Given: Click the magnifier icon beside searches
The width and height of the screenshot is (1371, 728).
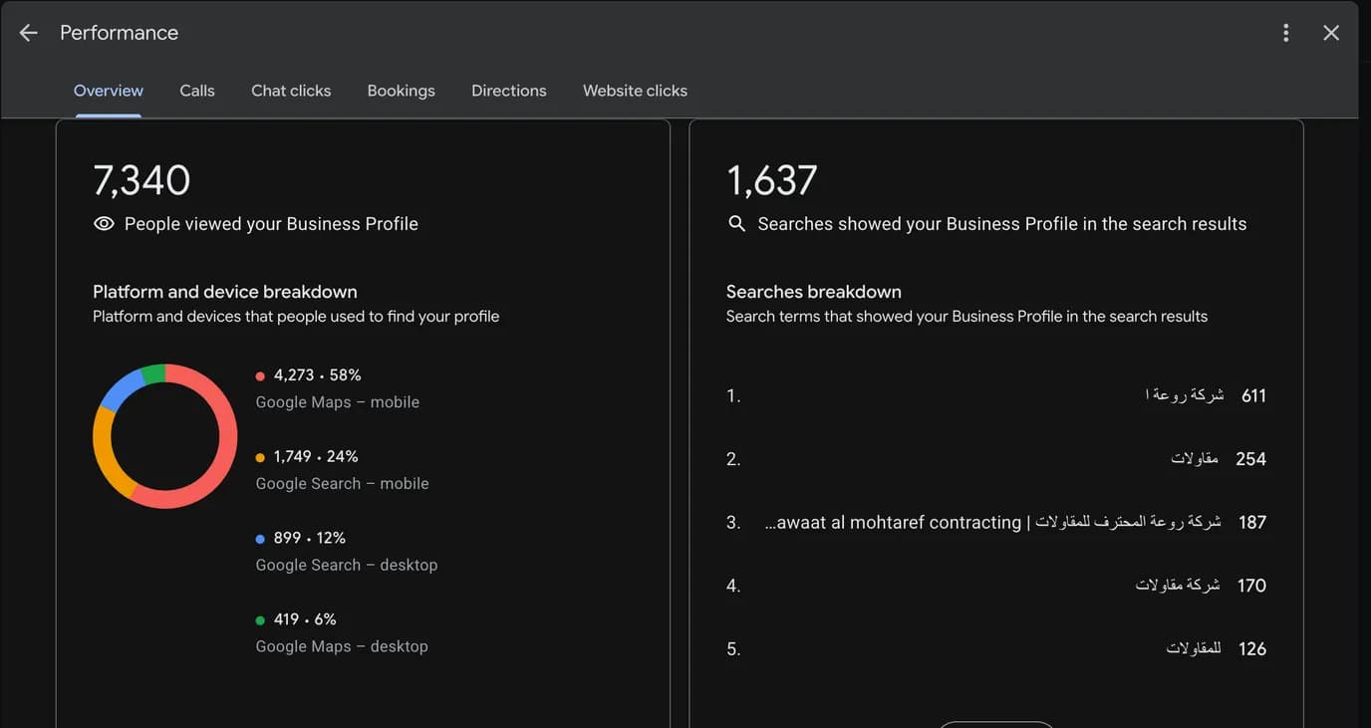Looking at the screenshot, I should point(737,224).
